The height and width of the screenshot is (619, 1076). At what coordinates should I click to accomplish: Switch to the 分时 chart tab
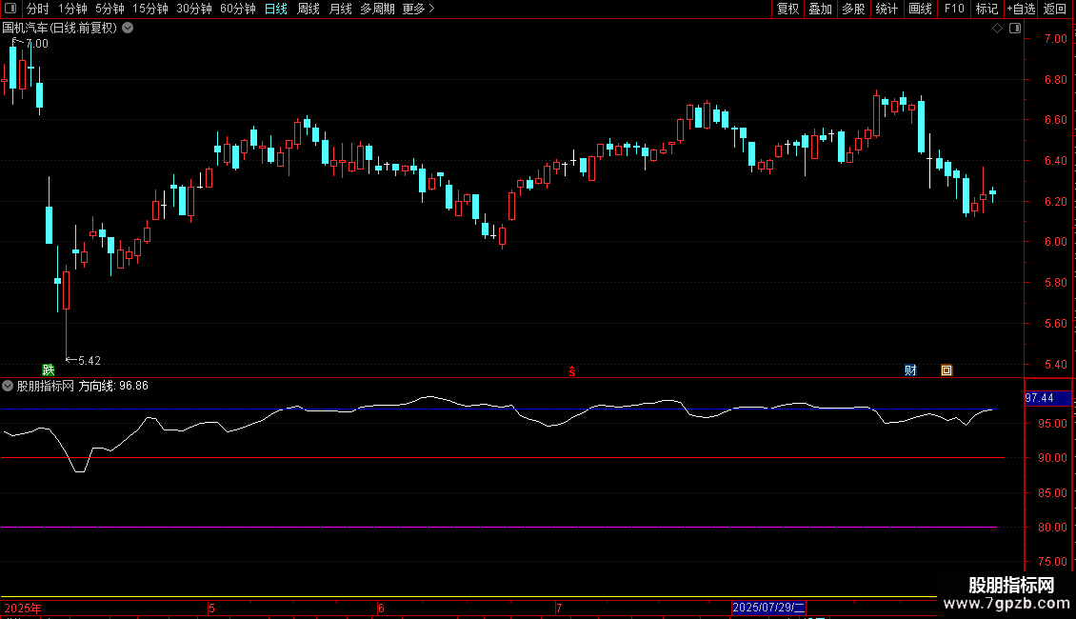click(x=38, y=9)
